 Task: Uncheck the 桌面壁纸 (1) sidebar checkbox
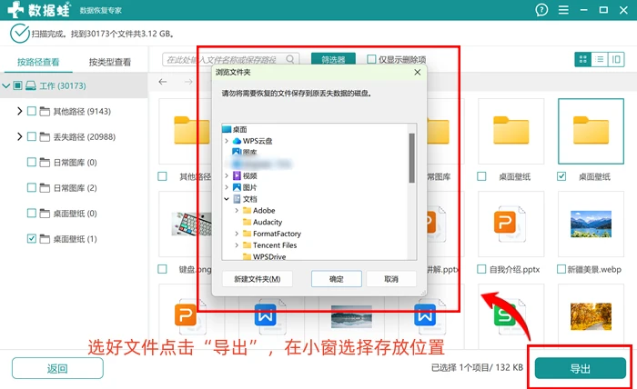pyautogui.click(x=32, y=238)
